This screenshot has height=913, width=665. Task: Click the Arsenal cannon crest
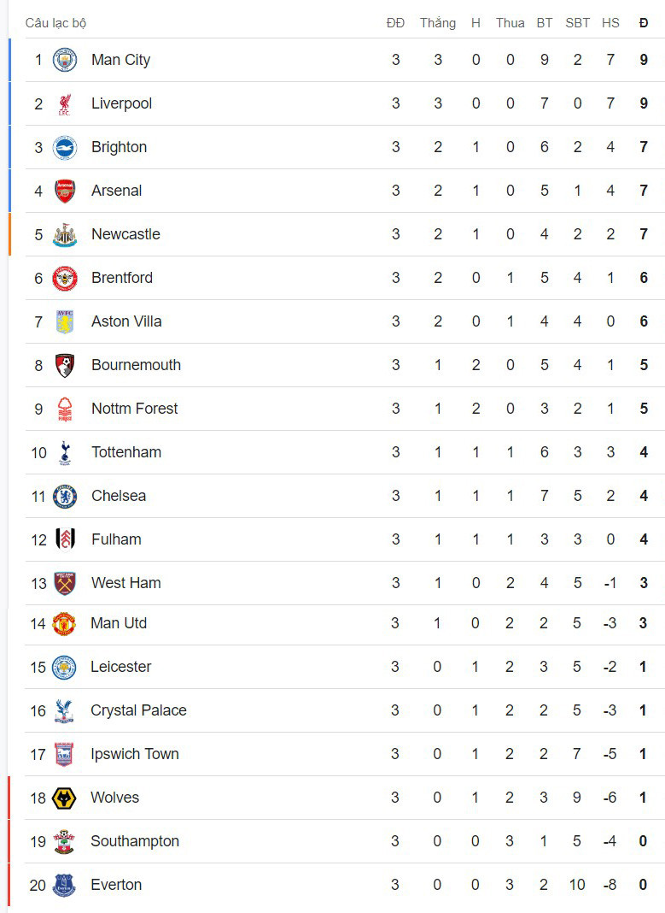point(65,191)
